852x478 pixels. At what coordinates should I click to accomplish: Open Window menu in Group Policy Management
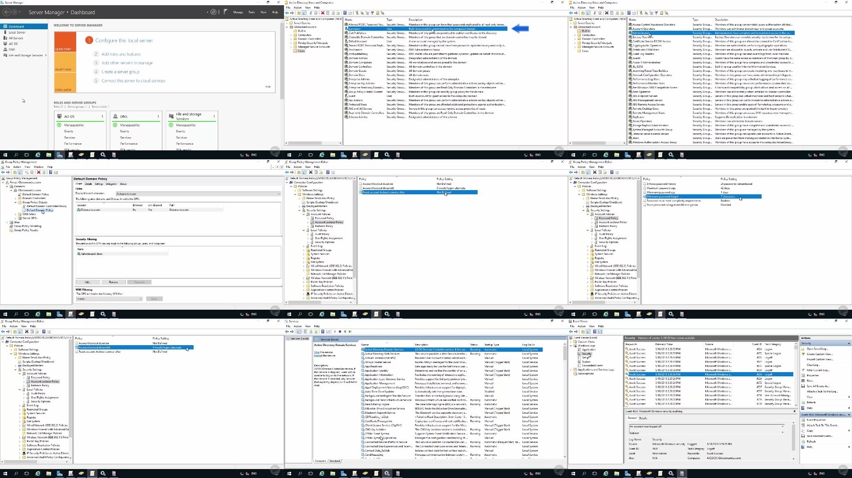click(39, 167)
